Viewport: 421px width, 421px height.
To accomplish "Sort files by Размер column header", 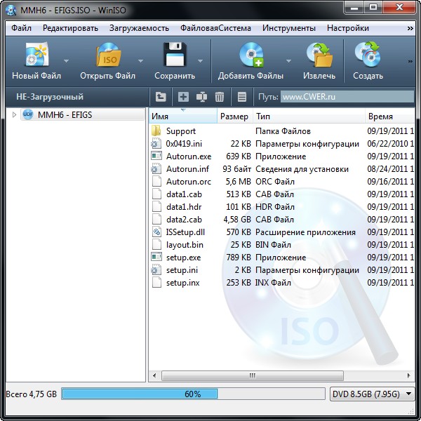I will pyautogui.click(x=234, y=116).
